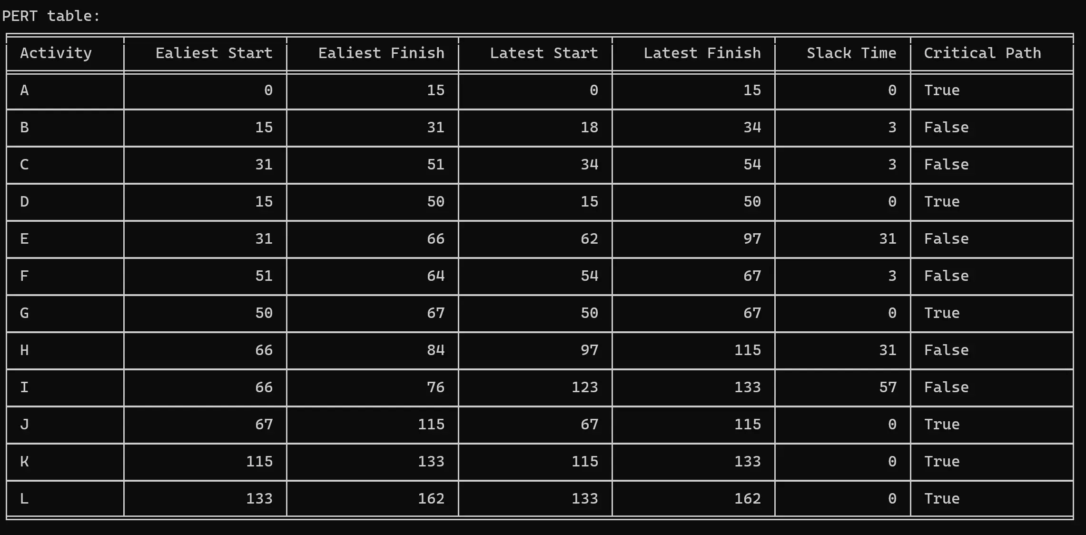Click activity F latest finish 67
The height and width of the screenshot is (535, 1086).
click(752, 276)
